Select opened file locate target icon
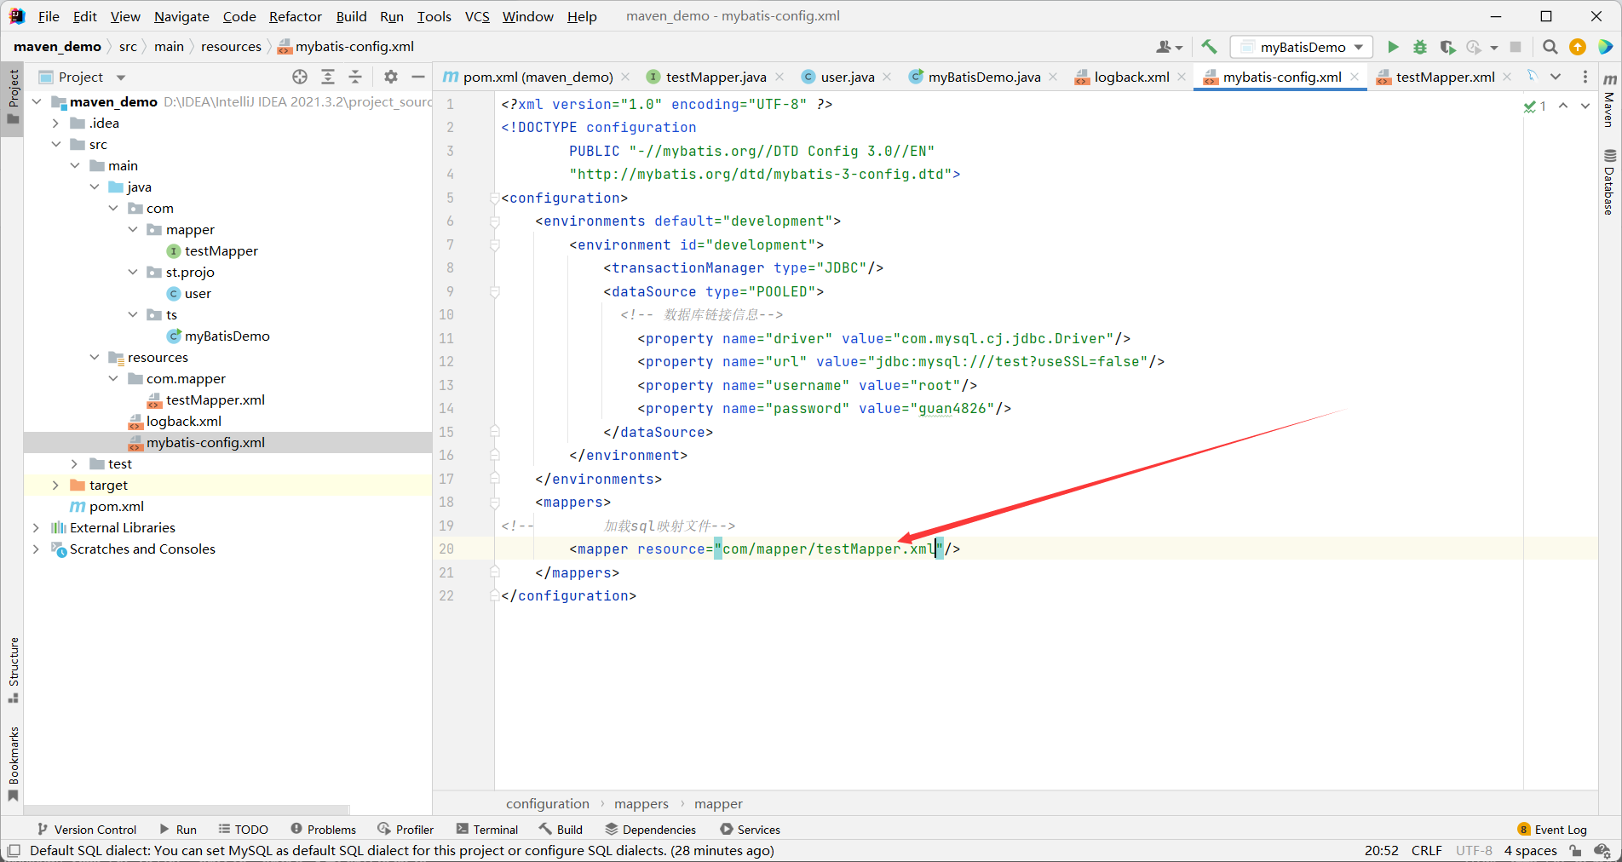This screenshot has height=862, width=1622. tap(300, 77)
